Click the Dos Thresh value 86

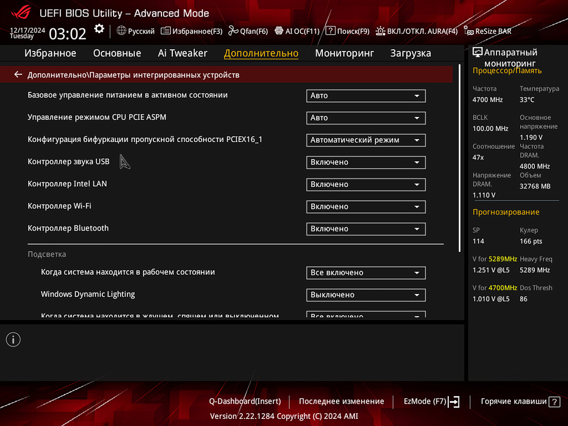(524, 299)
